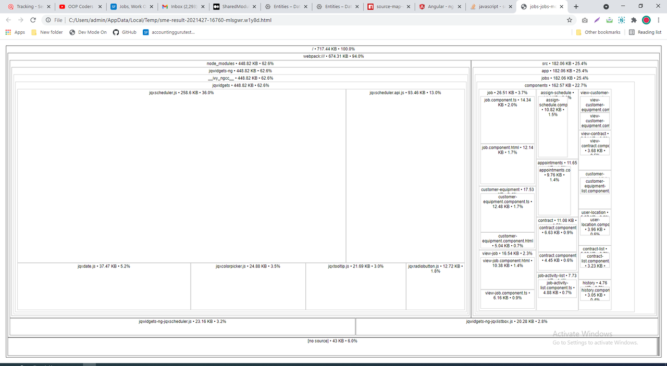Close the OOP Coders tab
This screenshot has height=366, width=667.
(x=100, y=7)
